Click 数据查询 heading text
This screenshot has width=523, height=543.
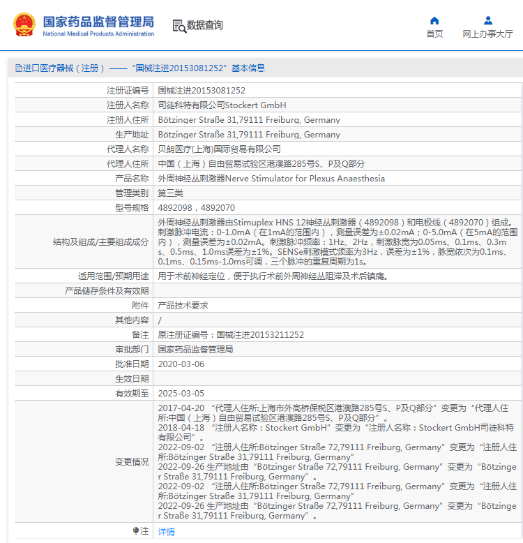(x=205, y=25)
